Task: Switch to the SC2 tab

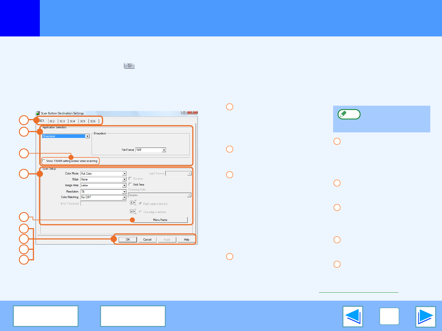Action: pyautogui.click(x=52, y=121)
